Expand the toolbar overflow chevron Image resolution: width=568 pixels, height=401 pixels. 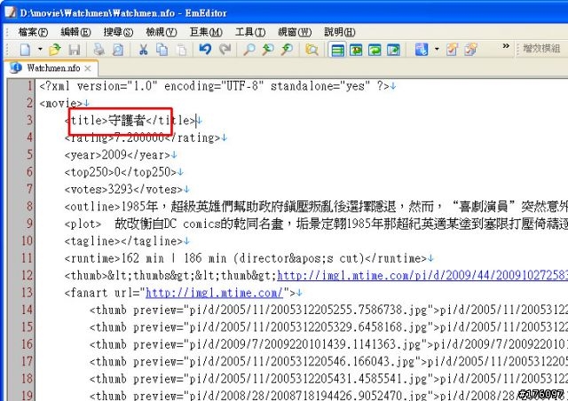506,45
